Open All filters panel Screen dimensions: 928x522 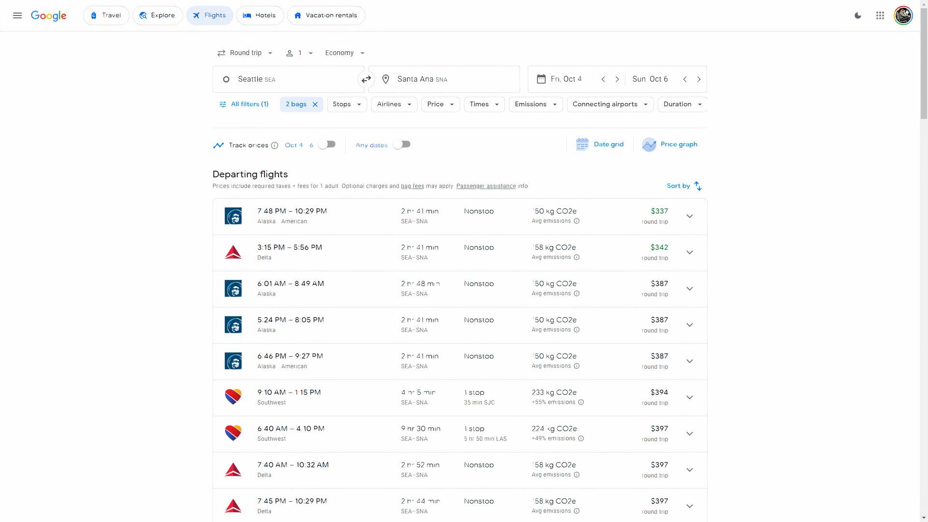pos(244,104)
